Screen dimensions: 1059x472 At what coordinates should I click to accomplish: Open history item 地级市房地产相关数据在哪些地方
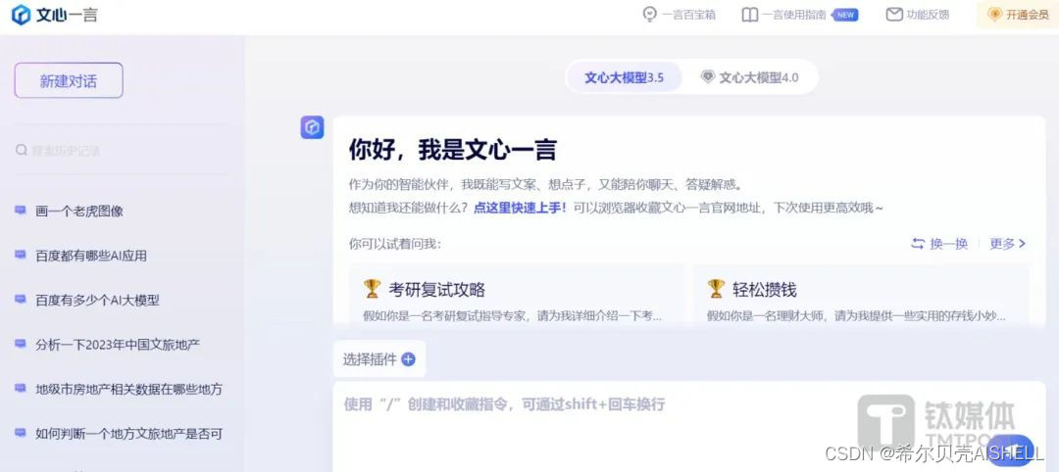129,389
